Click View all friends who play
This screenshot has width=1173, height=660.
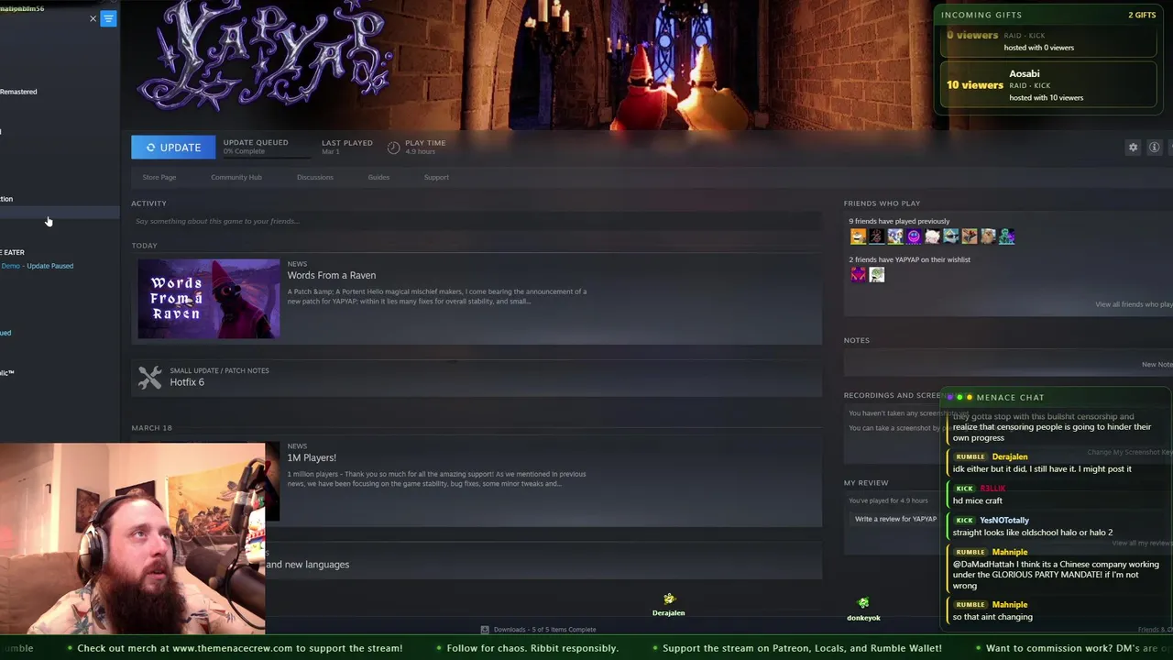pyautogui.click(x=1134, y=304)
